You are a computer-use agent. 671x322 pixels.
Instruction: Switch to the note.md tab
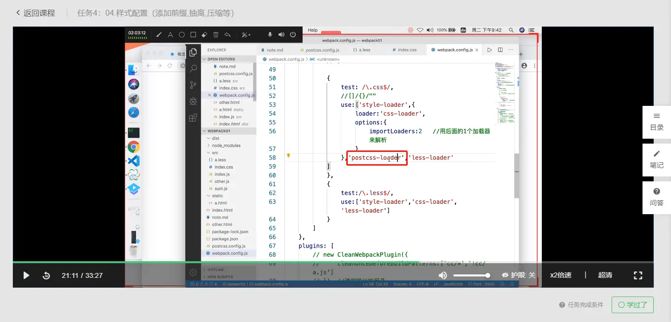pyautogui.click(x=272, y=50)
